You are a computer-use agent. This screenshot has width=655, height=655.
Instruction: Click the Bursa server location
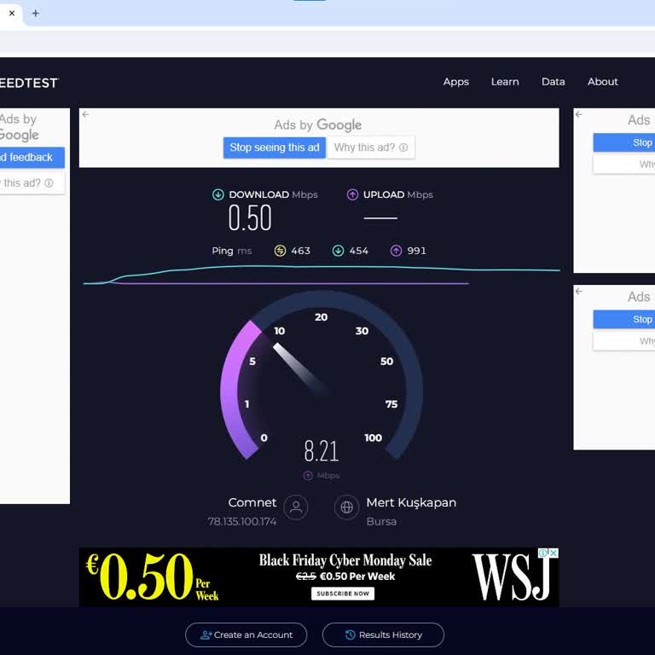point(381,522)
